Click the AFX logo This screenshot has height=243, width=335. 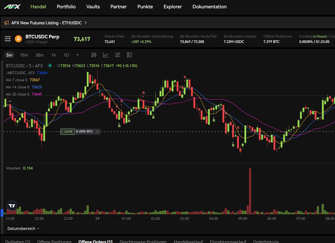coord(12,7)
